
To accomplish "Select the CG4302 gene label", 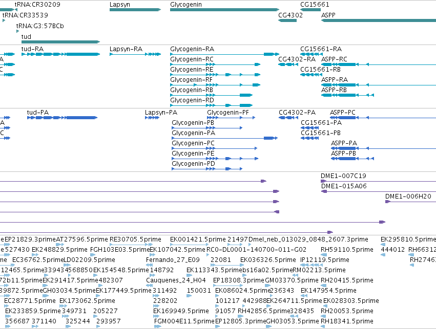I will pos(290,15).
